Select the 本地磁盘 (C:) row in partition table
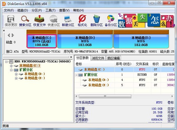The image size is (177, 130). [124, 70]
